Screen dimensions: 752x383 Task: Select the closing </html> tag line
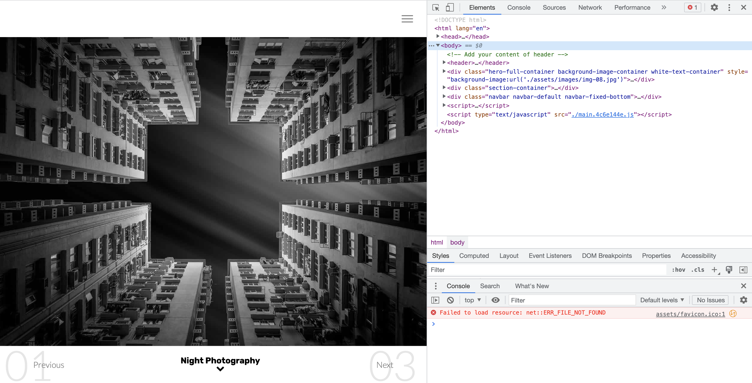pos(446,131)
